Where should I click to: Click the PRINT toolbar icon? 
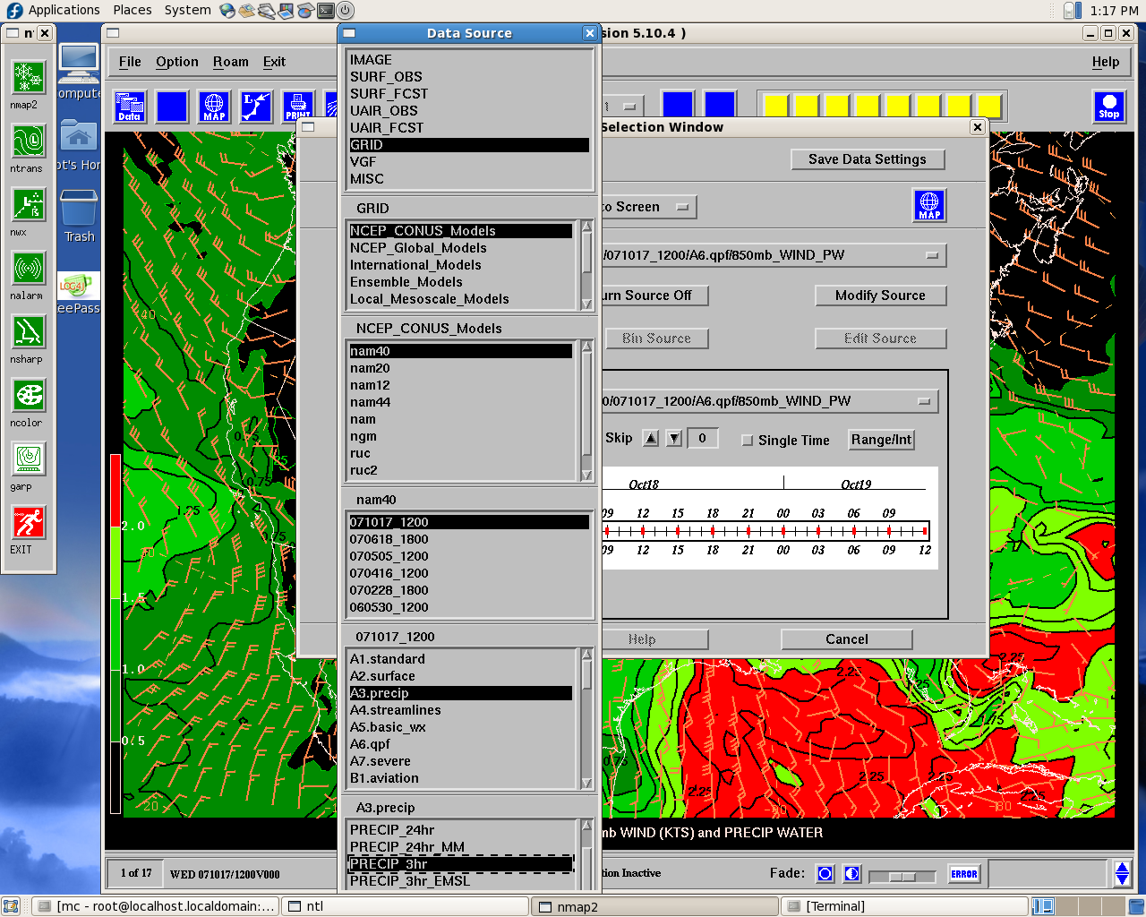click(x=298, y=107)
